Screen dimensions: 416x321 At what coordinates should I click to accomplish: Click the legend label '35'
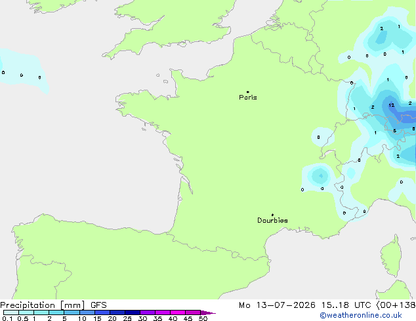[157, 318]
